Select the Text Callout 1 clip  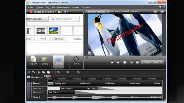(61, 92)
